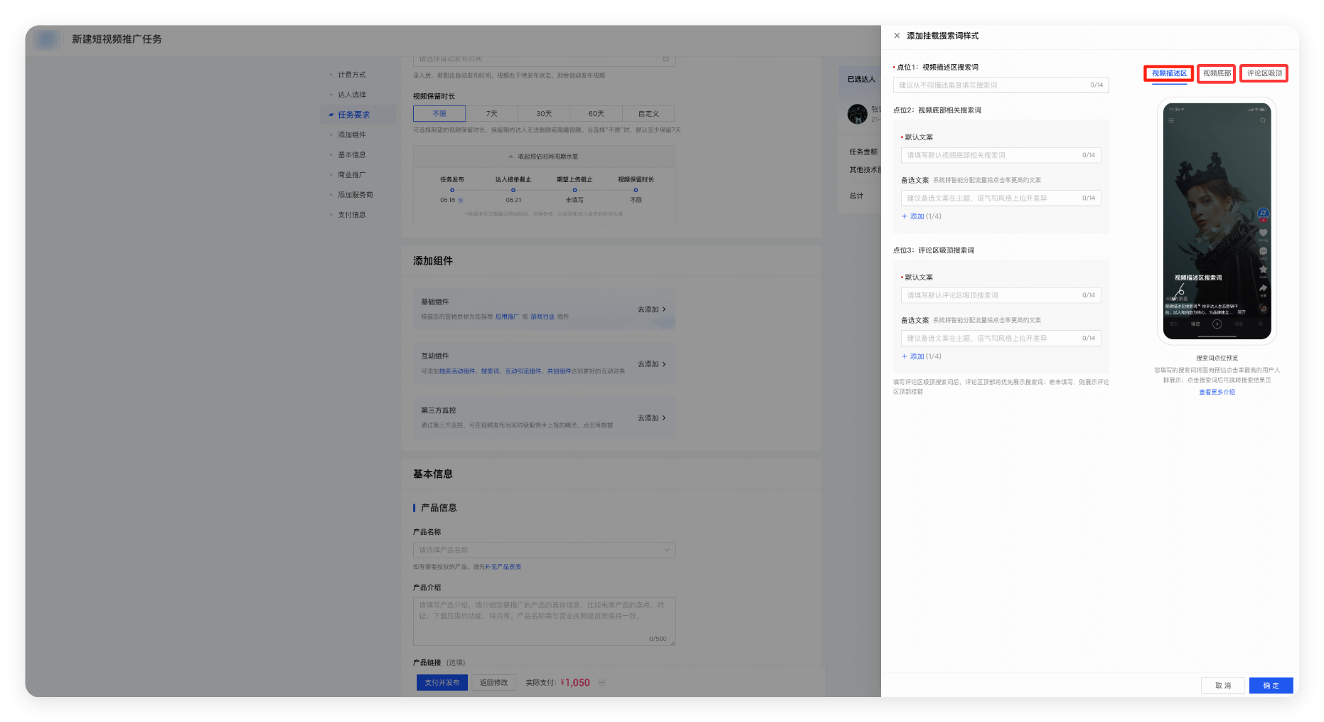
Task: Click the hamburger menu icon in phone preview
Action: (x=1171, y=120)
